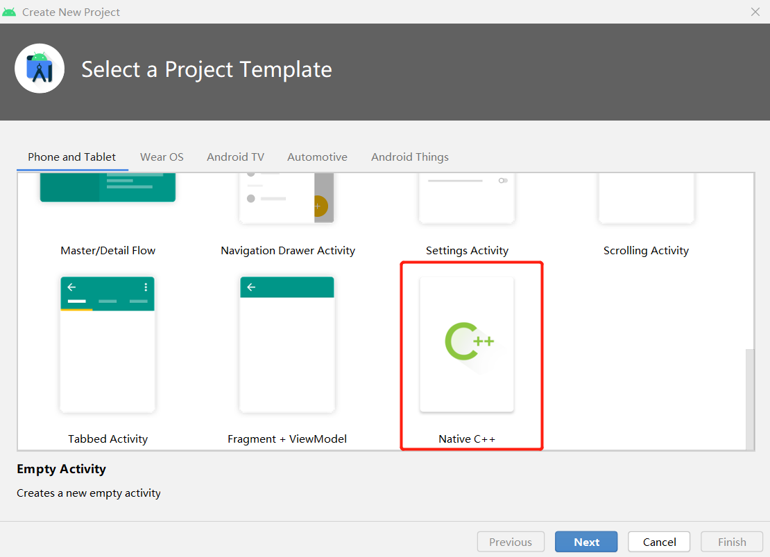Click the 'Fragment + ViewModel' label
The width and height of the screenshot is (770, 557).
[x=287, y=439]
